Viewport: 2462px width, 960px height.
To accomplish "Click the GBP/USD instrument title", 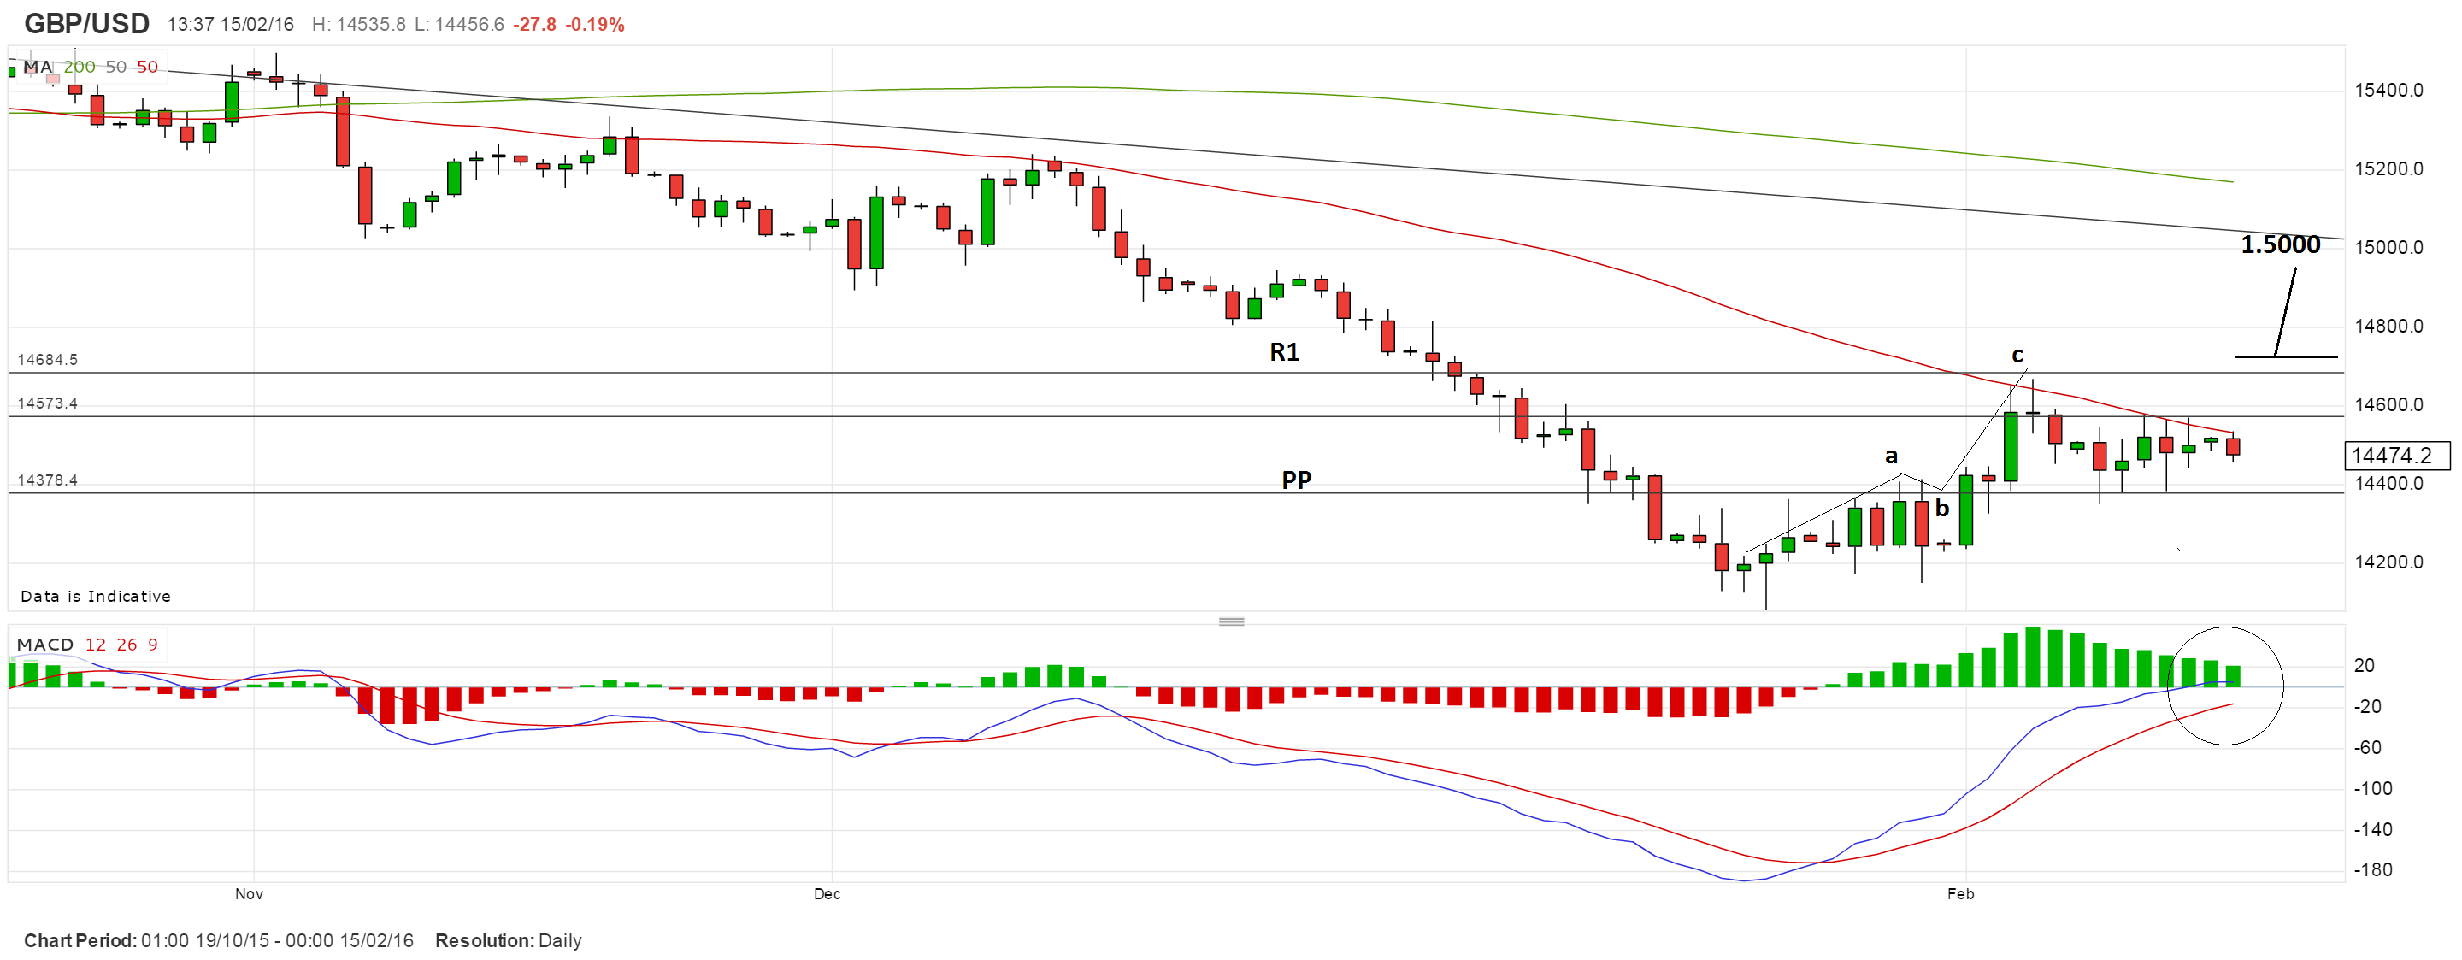I will point(86,24).
